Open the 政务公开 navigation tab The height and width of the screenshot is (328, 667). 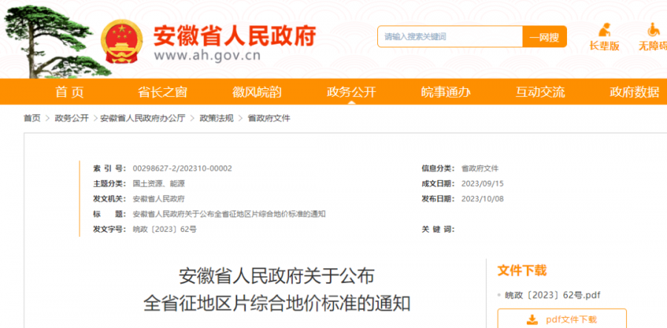tap(351, 92)
